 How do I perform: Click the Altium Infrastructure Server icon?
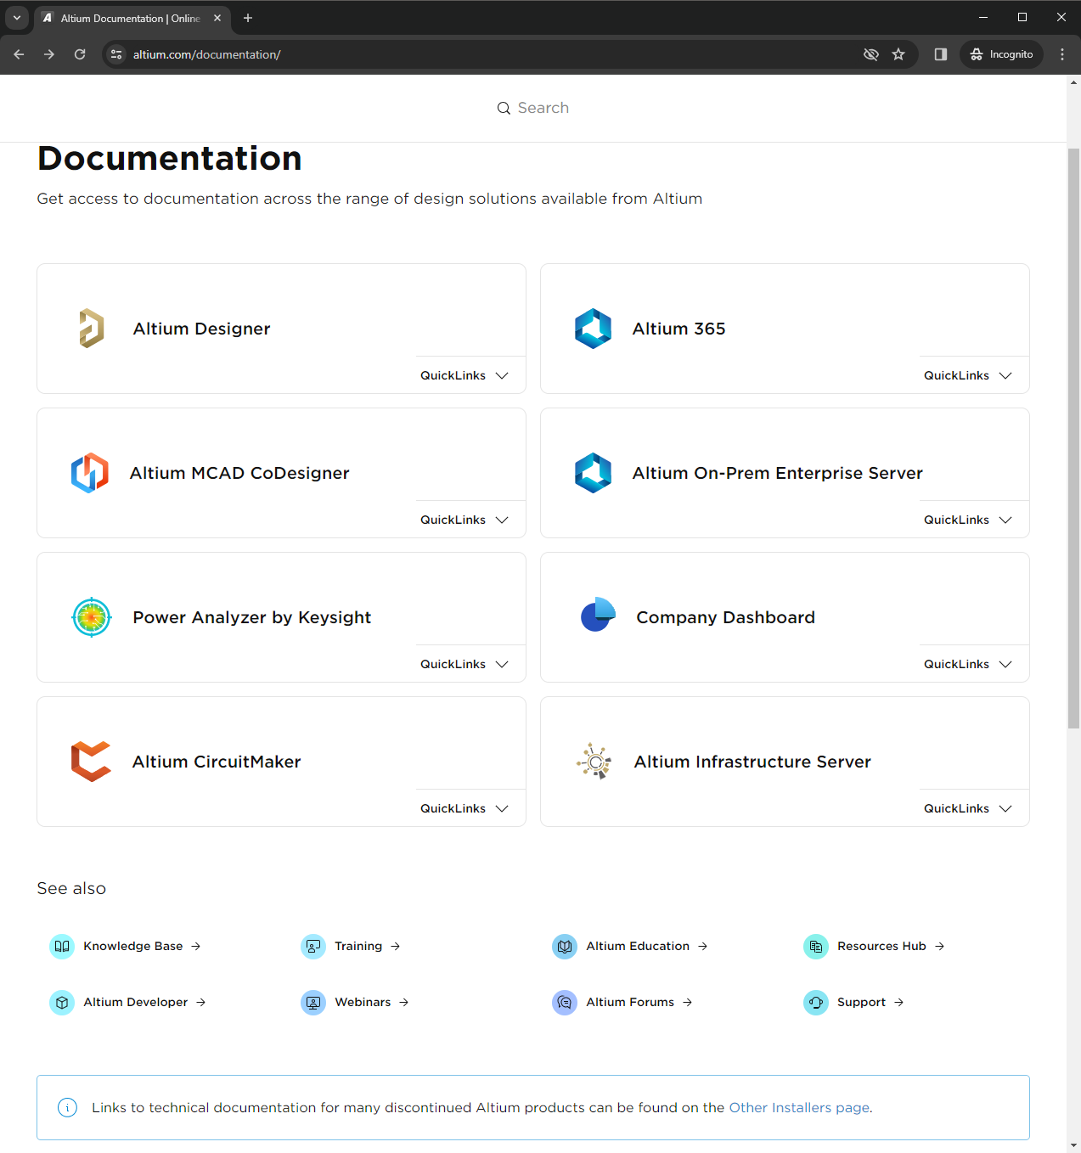(594, 762)
